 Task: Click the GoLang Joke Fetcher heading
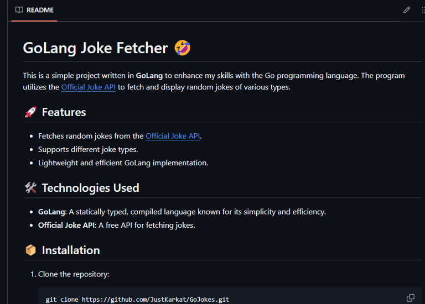(95, 48)
